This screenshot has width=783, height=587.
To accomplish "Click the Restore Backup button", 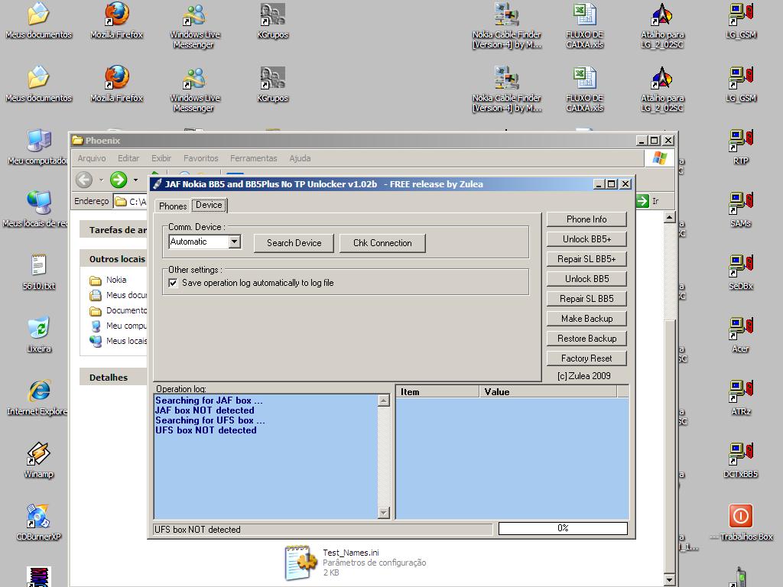I will tap(586, 339).
